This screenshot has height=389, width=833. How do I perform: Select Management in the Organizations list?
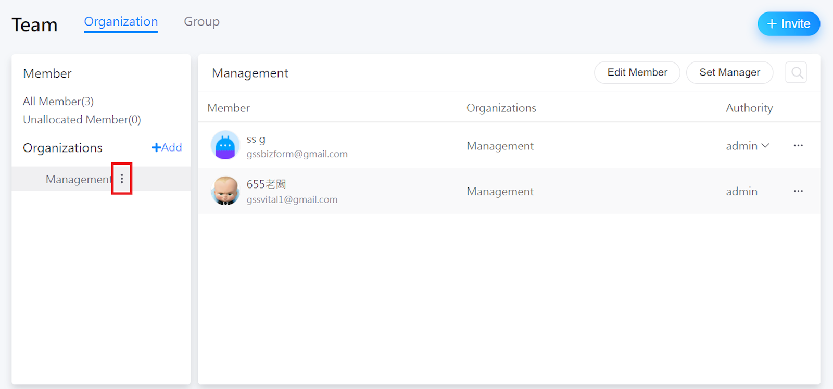tap(78, 179)
